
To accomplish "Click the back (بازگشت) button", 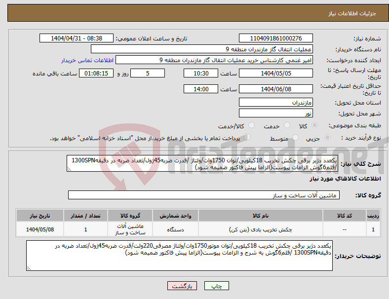I will (182, 286).
